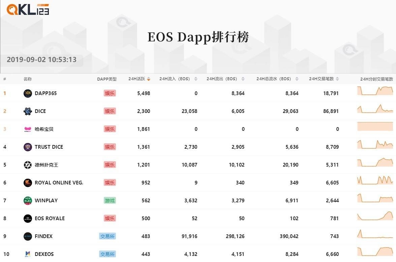Open the 哈希宝贝 name link
The height and width of the screenshot is (262, 396).
pyautogui.click(x=44, y=129)
